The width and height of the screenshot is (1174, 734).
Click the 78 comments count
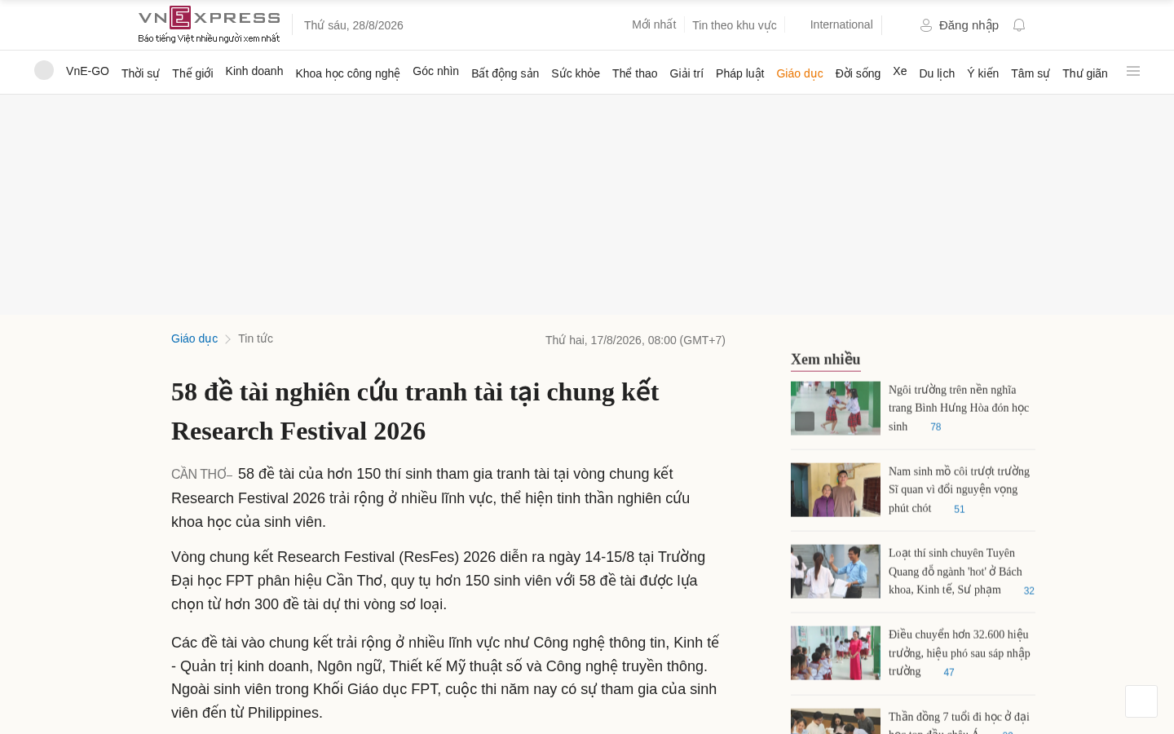click(x=936, y=427)
